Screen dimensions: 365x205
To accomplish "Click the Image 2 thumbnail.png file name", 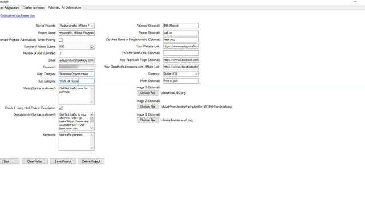I will point(196,106).
